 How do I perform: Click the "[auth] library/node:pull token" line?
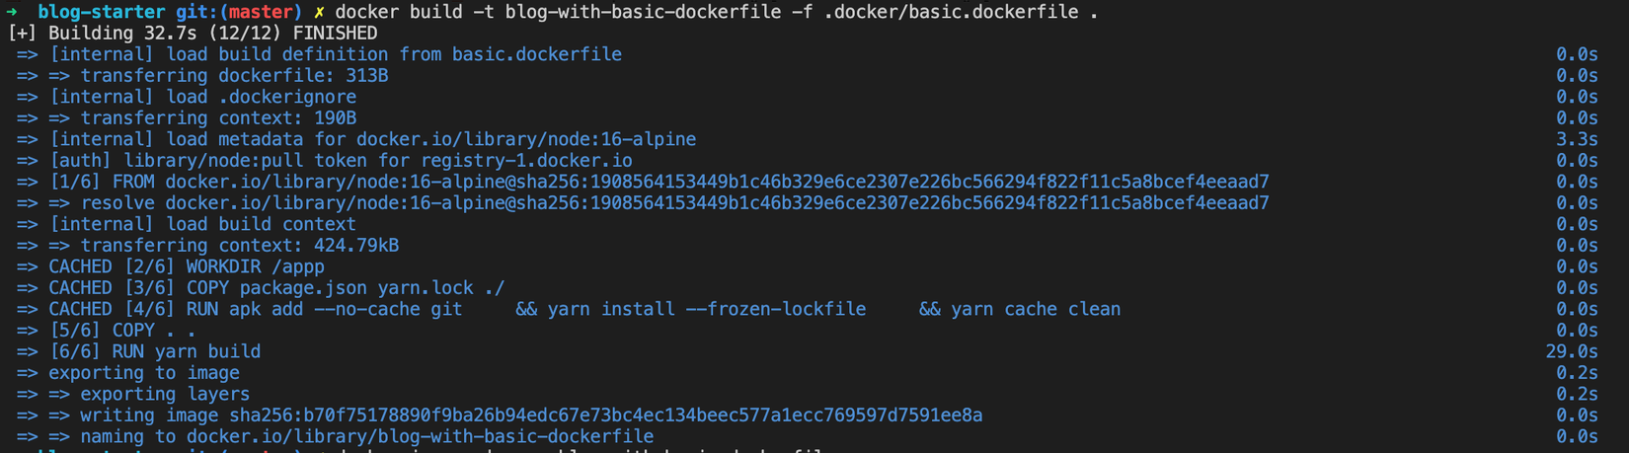point(341,161)
